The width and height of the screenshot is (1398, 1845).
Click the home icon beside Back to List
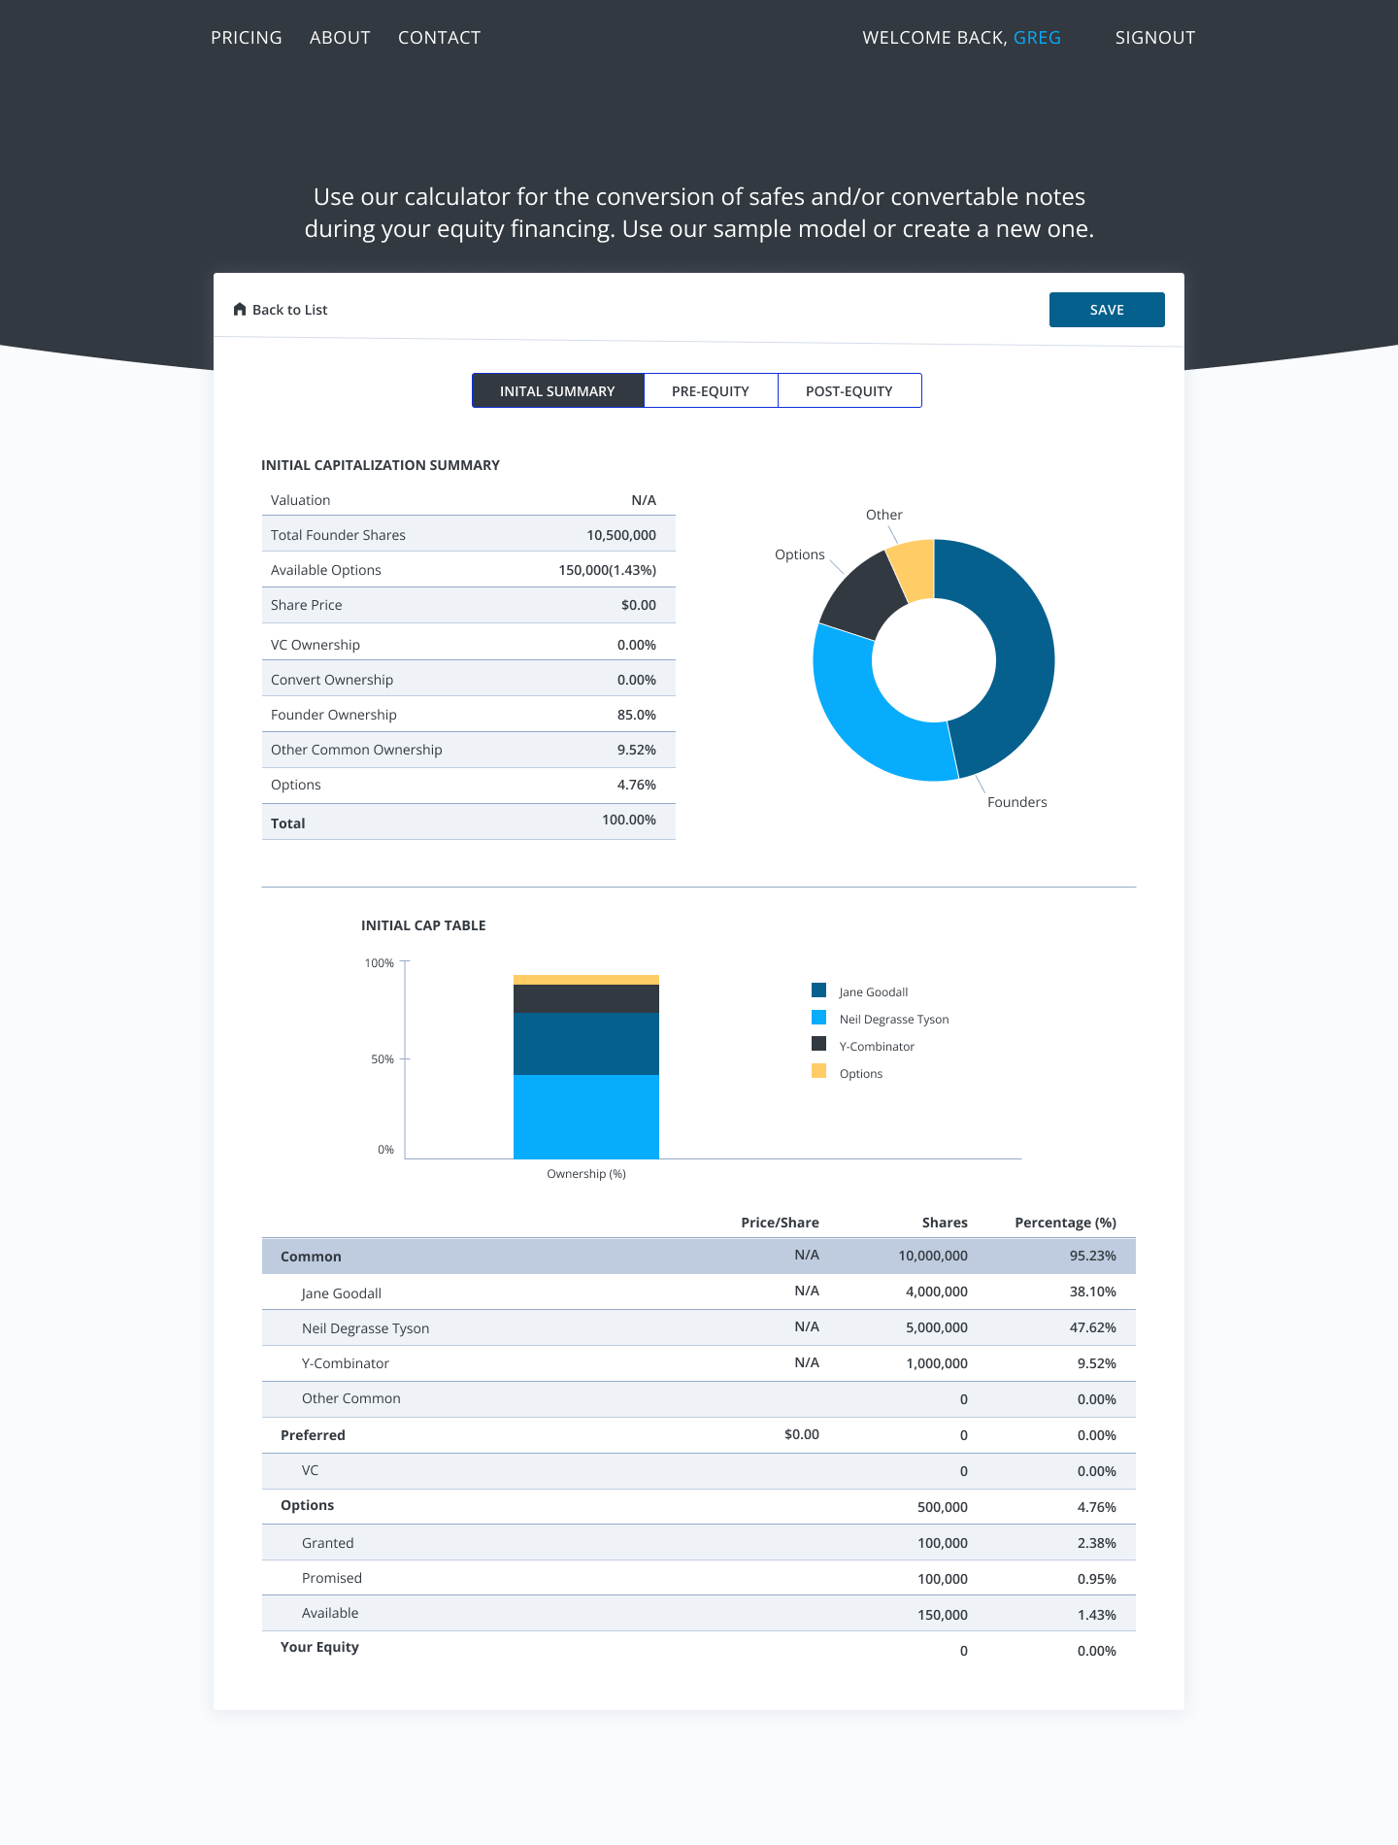click(x=240, y=310)
